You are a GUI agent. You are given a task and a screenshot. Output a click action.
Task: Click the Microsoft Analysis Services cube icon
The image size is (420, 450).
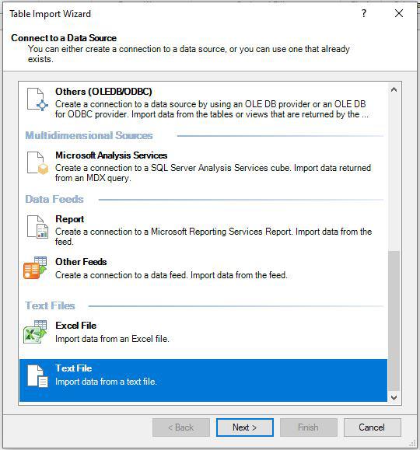(37, 162)
